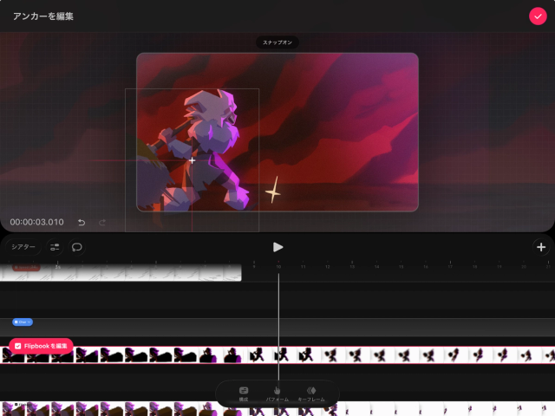Screen dimensions: 555x416
Task: Open the timeline settings sliders icon
Action: (55, 247)
